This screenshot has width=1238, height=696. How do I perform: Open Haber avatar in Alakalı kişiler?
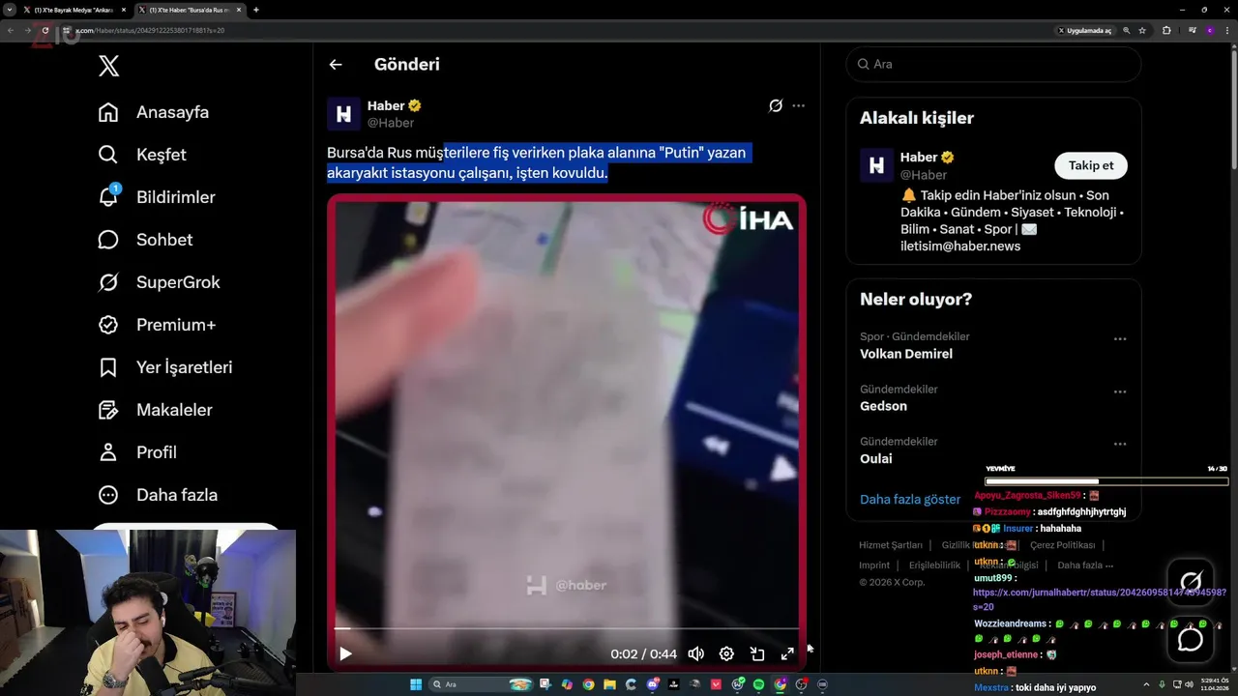pyautogui.click(x=876, y=165)
